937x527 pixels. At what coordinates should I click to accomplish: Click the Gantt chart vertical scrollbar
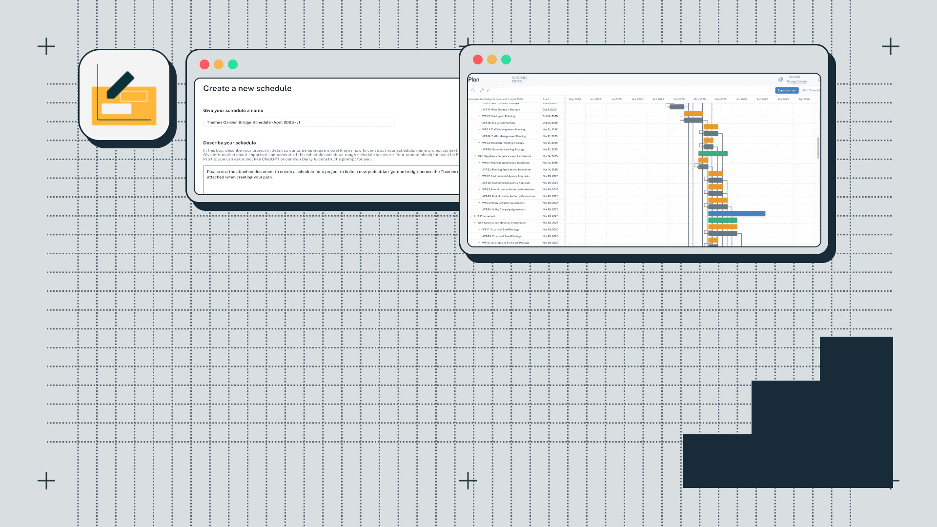pos(818,148)
